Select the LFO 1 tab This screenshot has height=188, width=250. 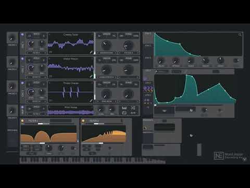pos(148,75)
